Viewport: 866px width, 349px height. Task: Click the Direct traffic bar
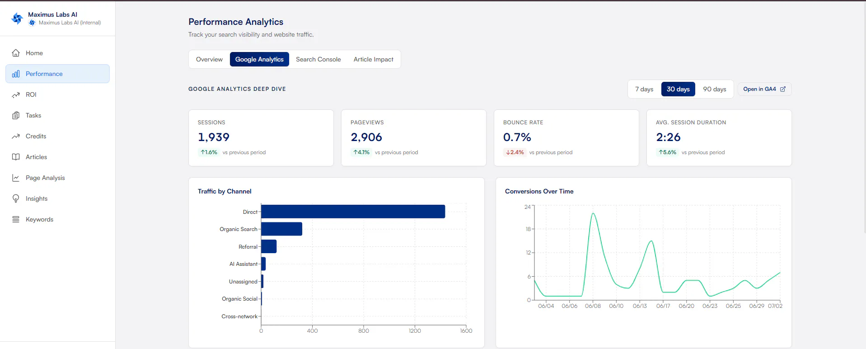(x=353, y=212)
